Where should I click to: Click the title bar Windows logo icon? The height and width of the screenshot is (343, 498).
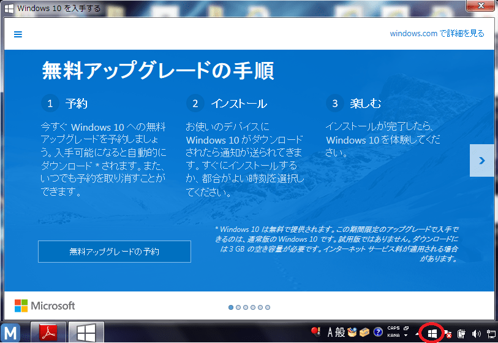pyautogui.click(x=9, y=8)
